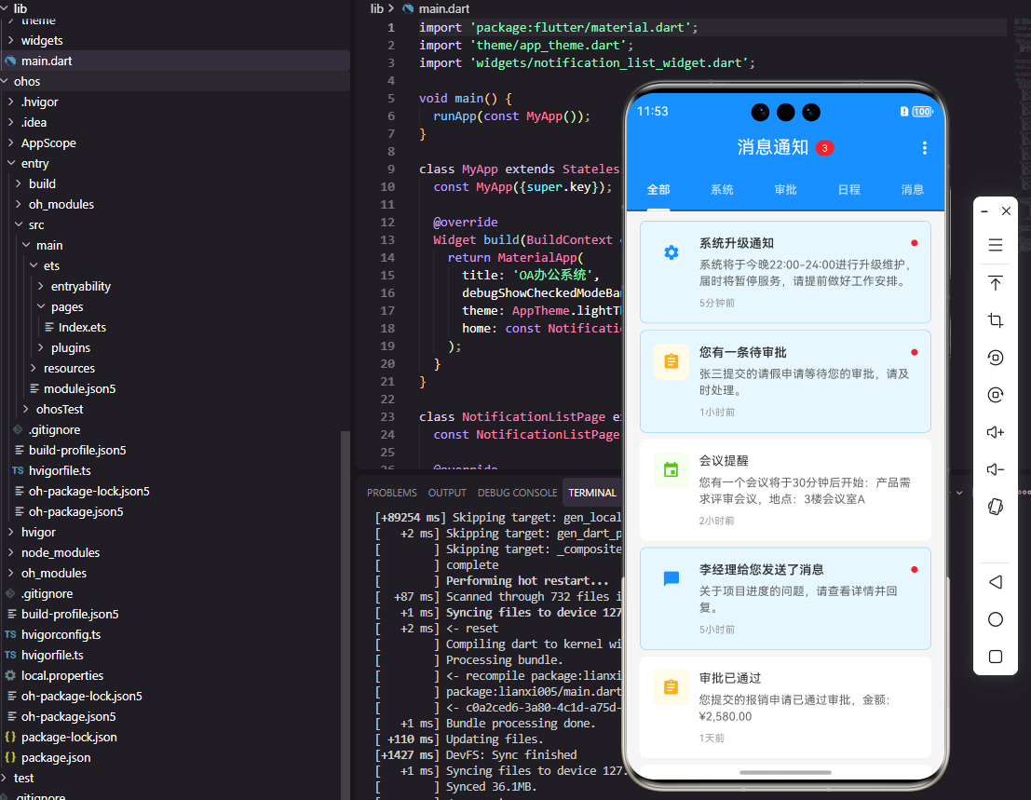
Task: Click the red badge showing 3
Action: [824, 148]
